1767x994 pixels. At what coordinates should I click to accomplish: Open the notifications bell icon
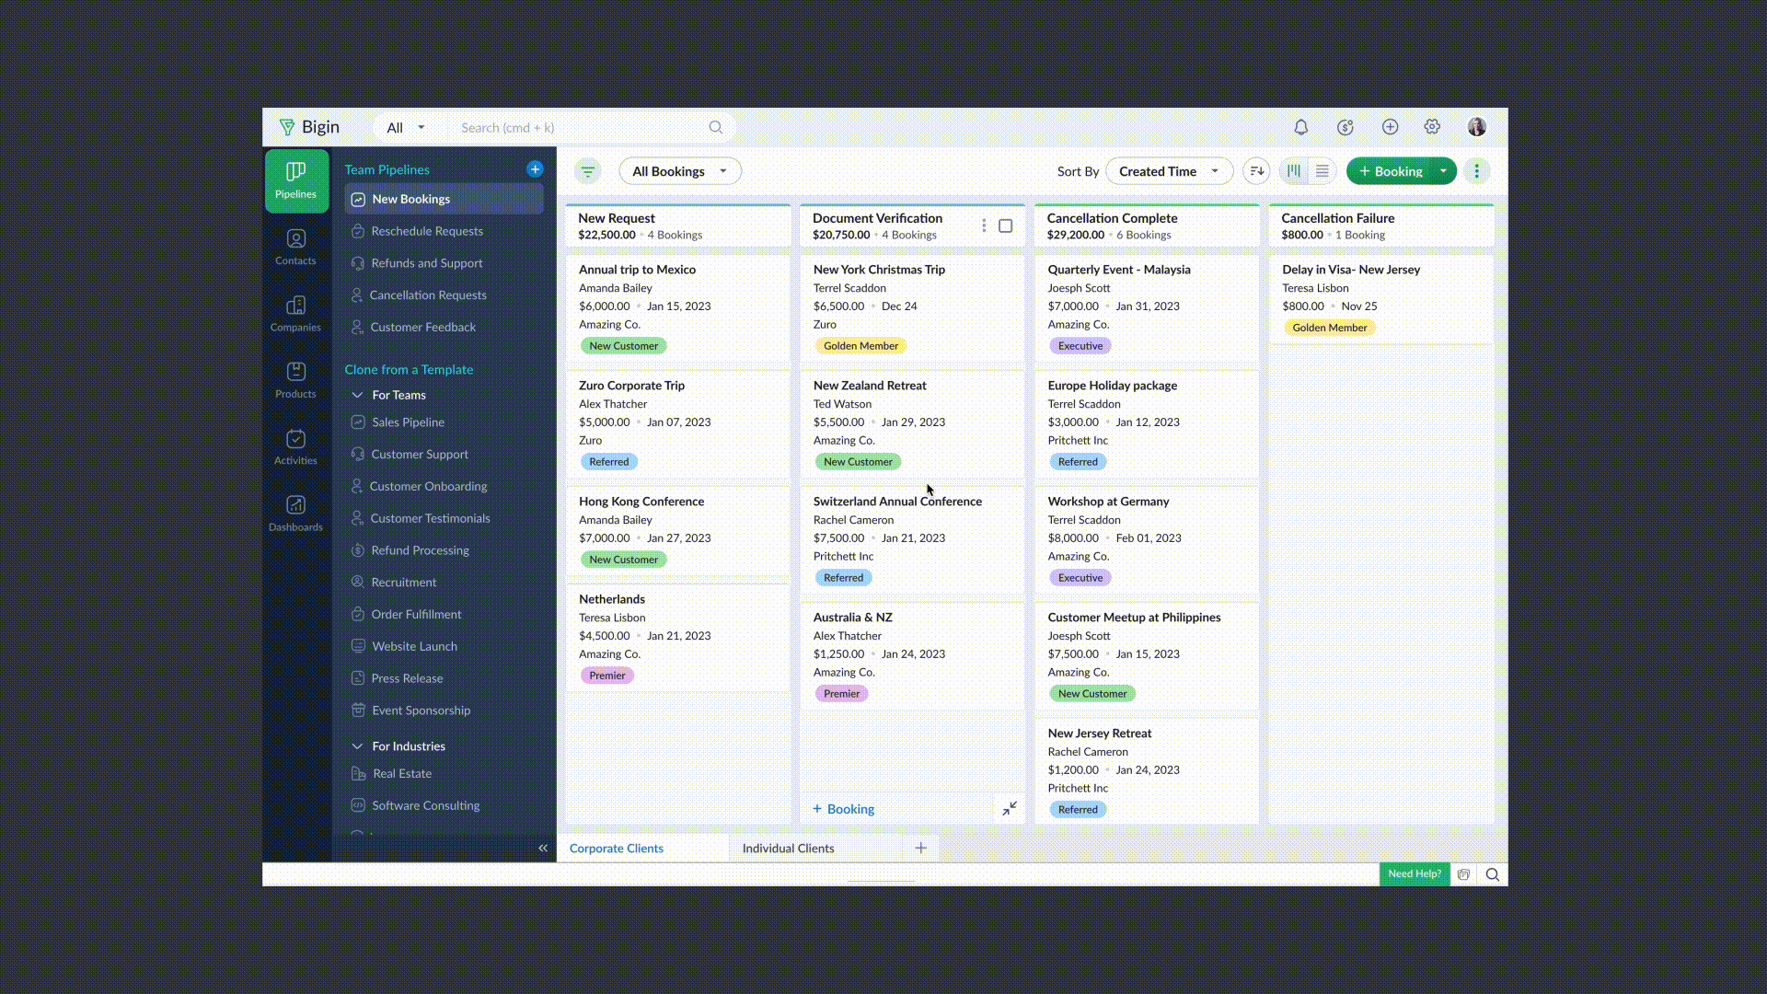tap(1300, 127)
